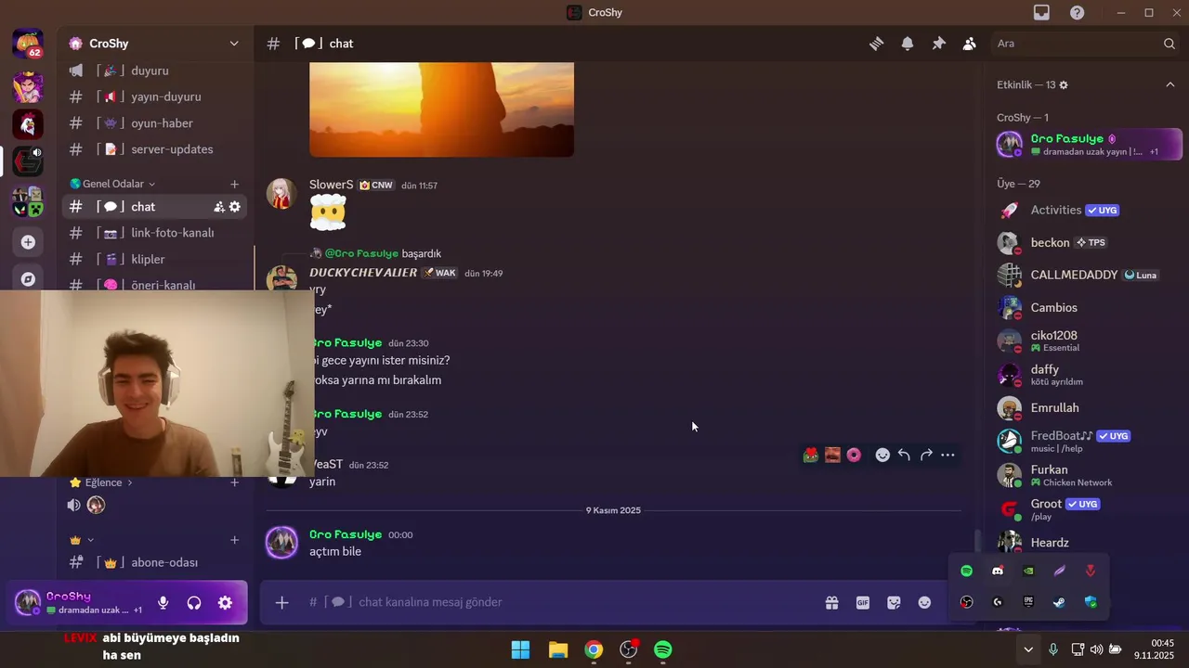The height and width of the screenshot is (668, 1189).
Task: Collapse the Etkinlik section chevron
Action: [x=1170, y=84]
